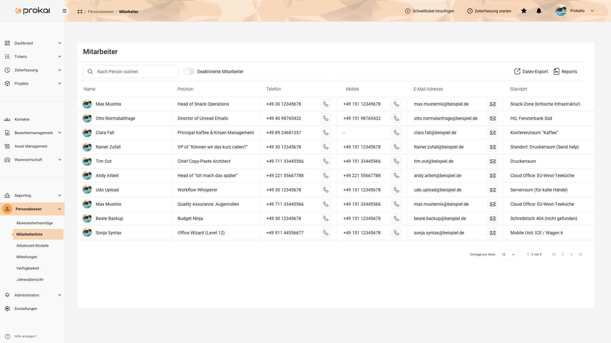Start time tracking with Zeiterfassung starten
The width and height of the screenshot is (611, 343).
[x=489, y=11]
